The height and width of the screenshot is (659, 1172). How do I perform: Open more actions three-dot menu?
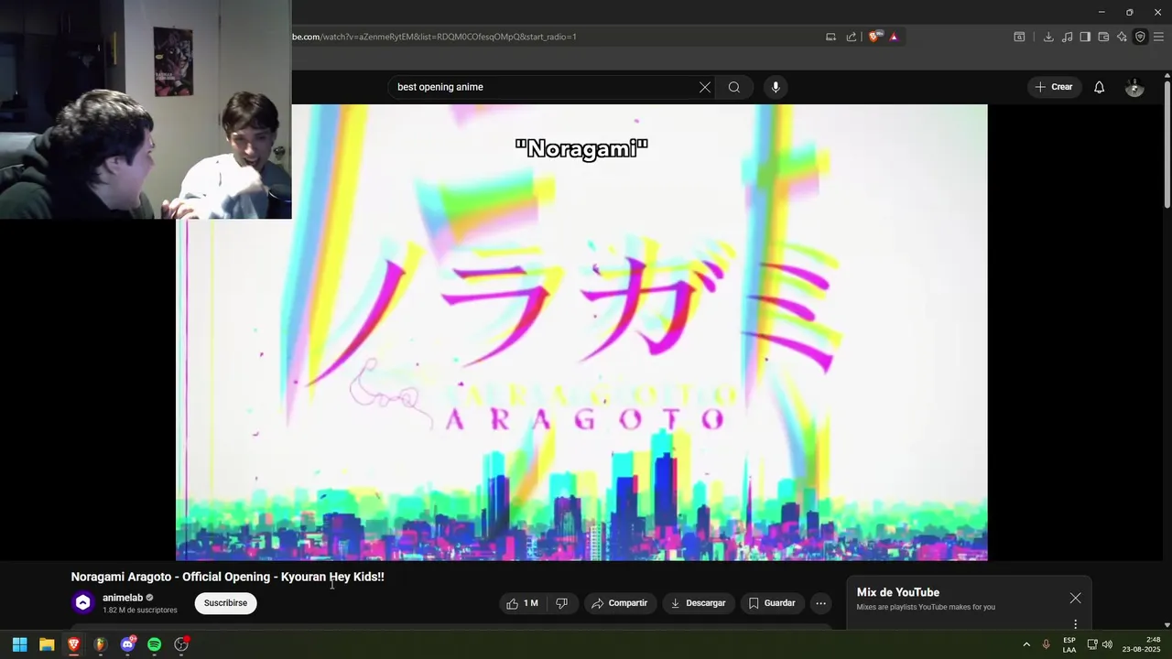pos(820,603)
